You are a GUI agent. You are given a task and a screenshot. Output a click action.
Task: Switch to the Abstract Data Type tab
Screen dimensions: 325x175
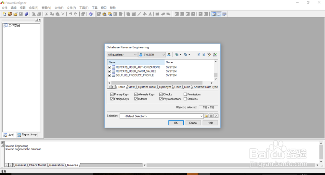tap(206, 87)
